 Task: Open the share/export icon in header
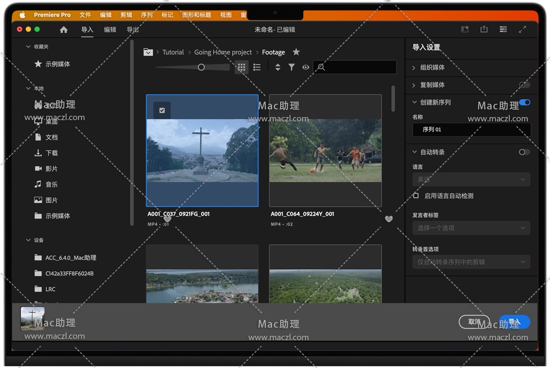click(484, 29)
